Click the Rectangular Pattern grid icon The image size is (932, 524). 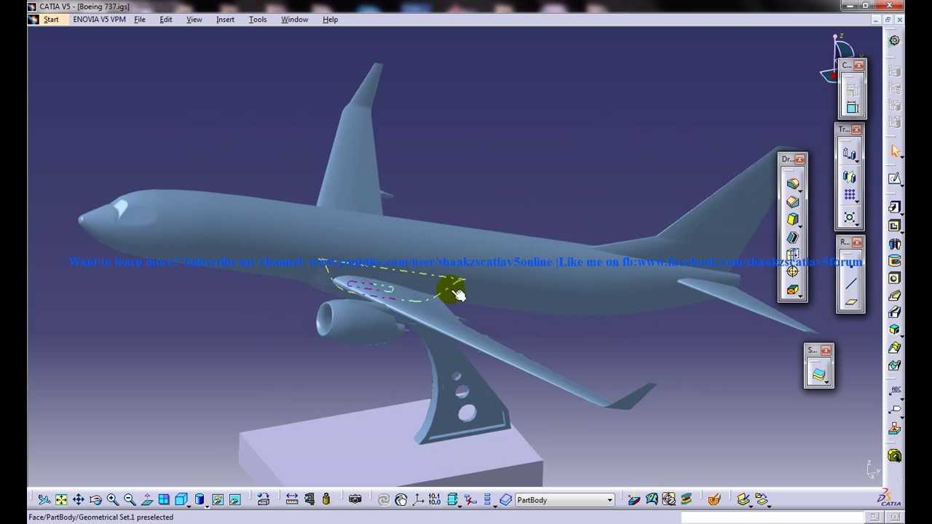[x=850, y=195]
